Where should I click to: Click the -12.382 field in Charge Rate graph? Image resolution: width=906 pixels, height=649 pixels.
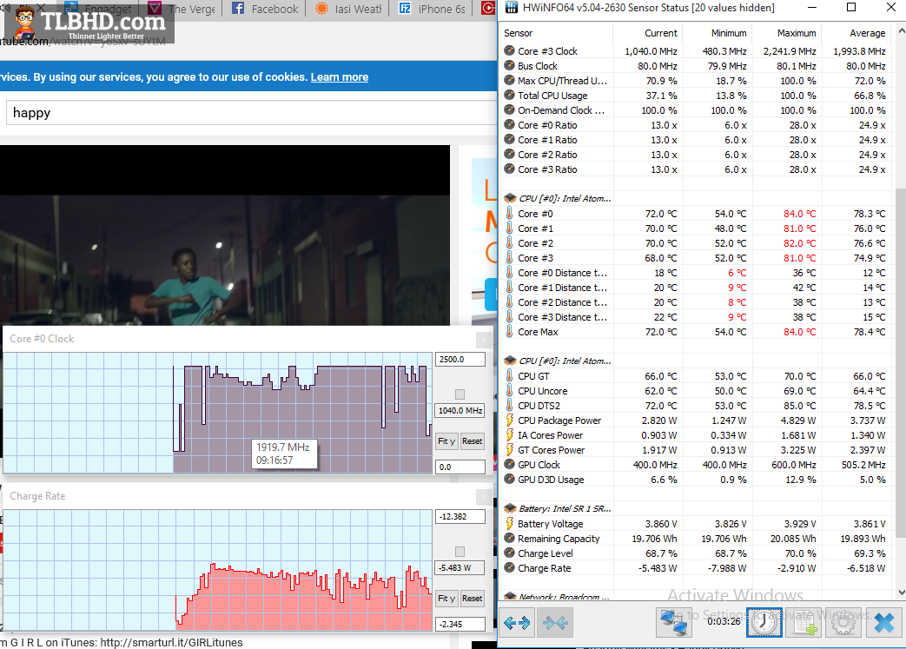pos(460,517)
